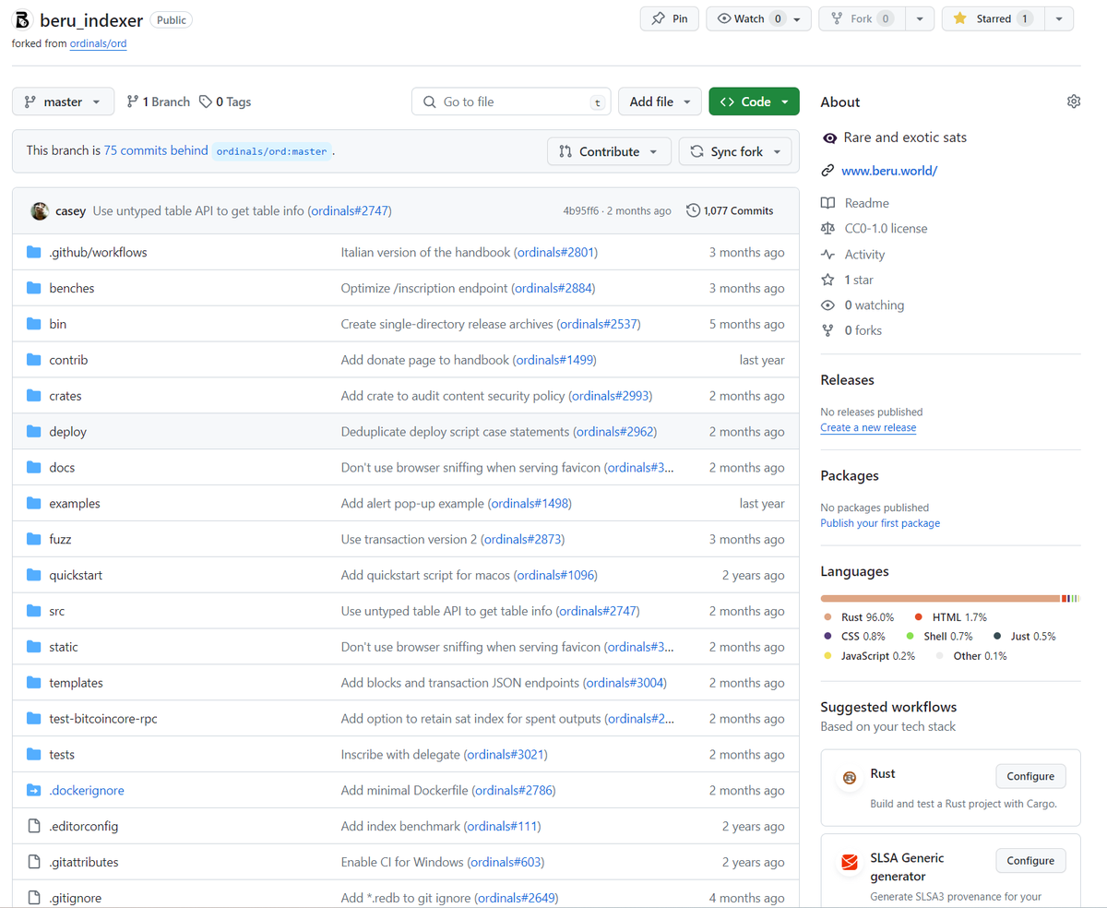Screen dimensions: 1107x908
Task: Open the Fork options dropdown arrow
Action: point(920,18)
